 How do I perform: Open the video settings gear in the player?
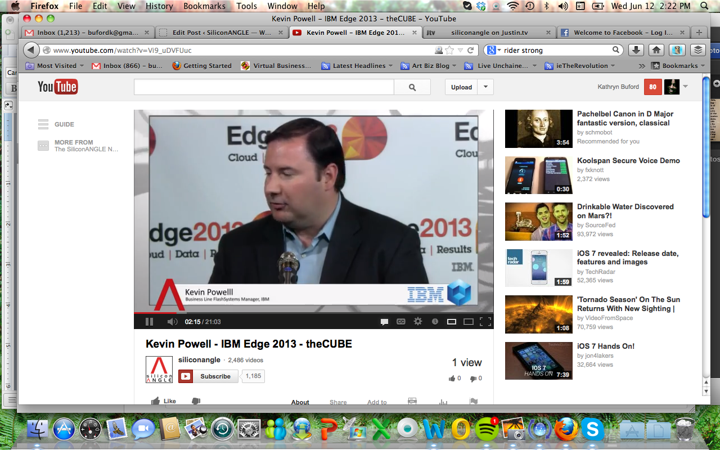tap(417, 322)
